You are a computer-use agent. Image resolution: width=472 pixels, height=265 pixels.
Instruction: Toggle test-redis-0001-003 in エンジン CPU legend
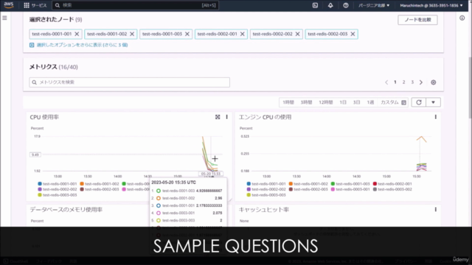click(x=350, y=184)
